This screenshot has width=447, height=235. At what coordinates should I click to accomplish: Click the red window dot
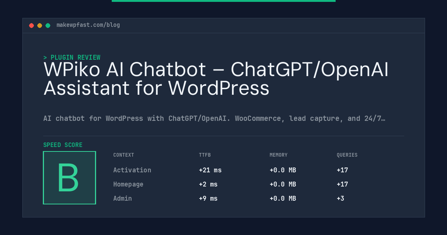(31, 25)
